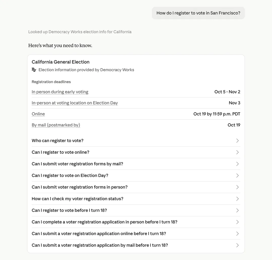The width and height of the screenshot is (272, 260).
Task: Select the 'How do I register to vote' message bubble
Action: pos(198,13)
